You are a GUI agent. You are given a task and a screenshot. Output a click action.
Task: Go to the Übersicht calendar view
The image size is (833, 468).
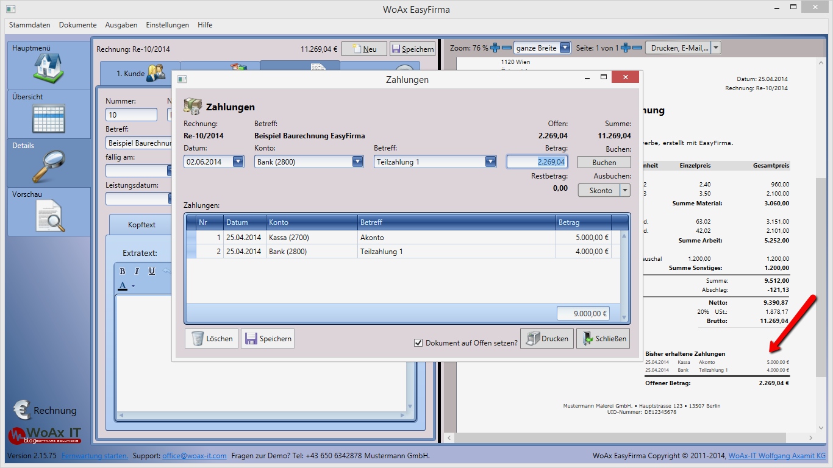tap(49, 118)
